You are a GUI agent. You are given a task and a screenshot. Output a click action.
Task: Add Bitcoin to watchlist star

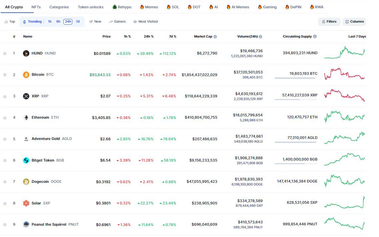click(x=5, y=75)
